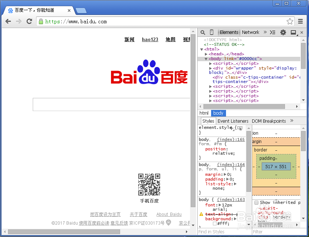Toggle device mode phone icon
The height and width of the screenshot is (237, 309).
click(211, 32)
